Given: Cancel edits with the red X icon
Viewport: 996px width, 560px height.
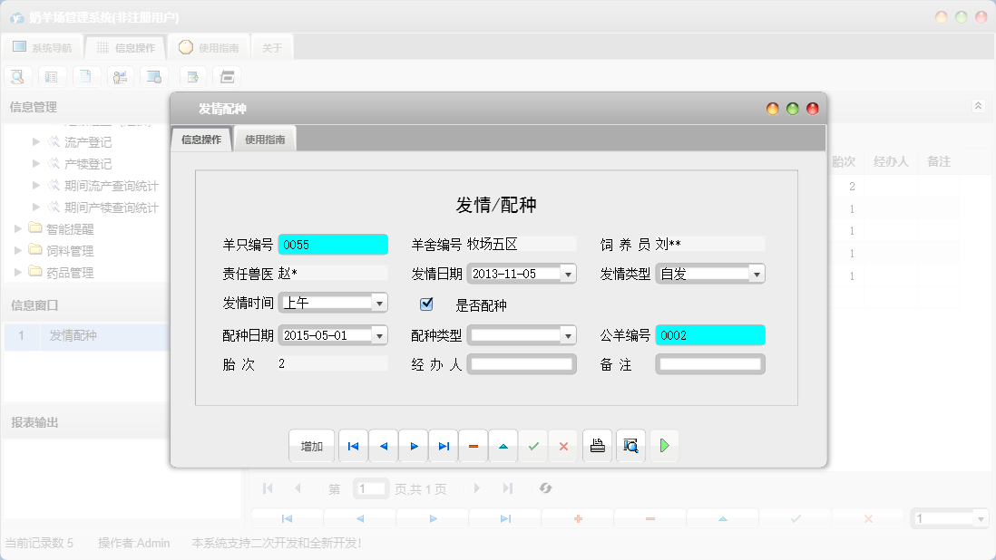Looking at the screenshot, I should pyautogui.click(x=563, y=445).
